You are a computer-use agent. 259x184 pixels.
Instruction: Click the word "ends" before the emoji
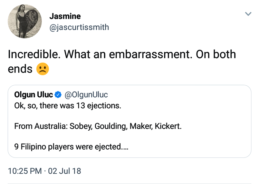coord(20,69)
